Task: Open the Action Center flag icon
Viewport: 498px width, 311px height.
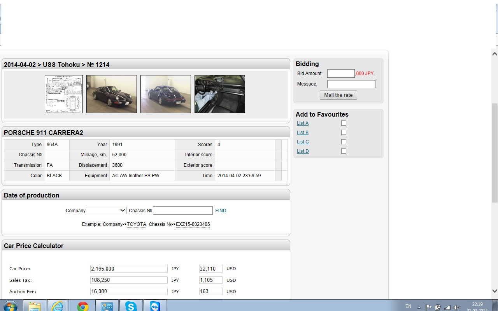Action: click(428, 307)
